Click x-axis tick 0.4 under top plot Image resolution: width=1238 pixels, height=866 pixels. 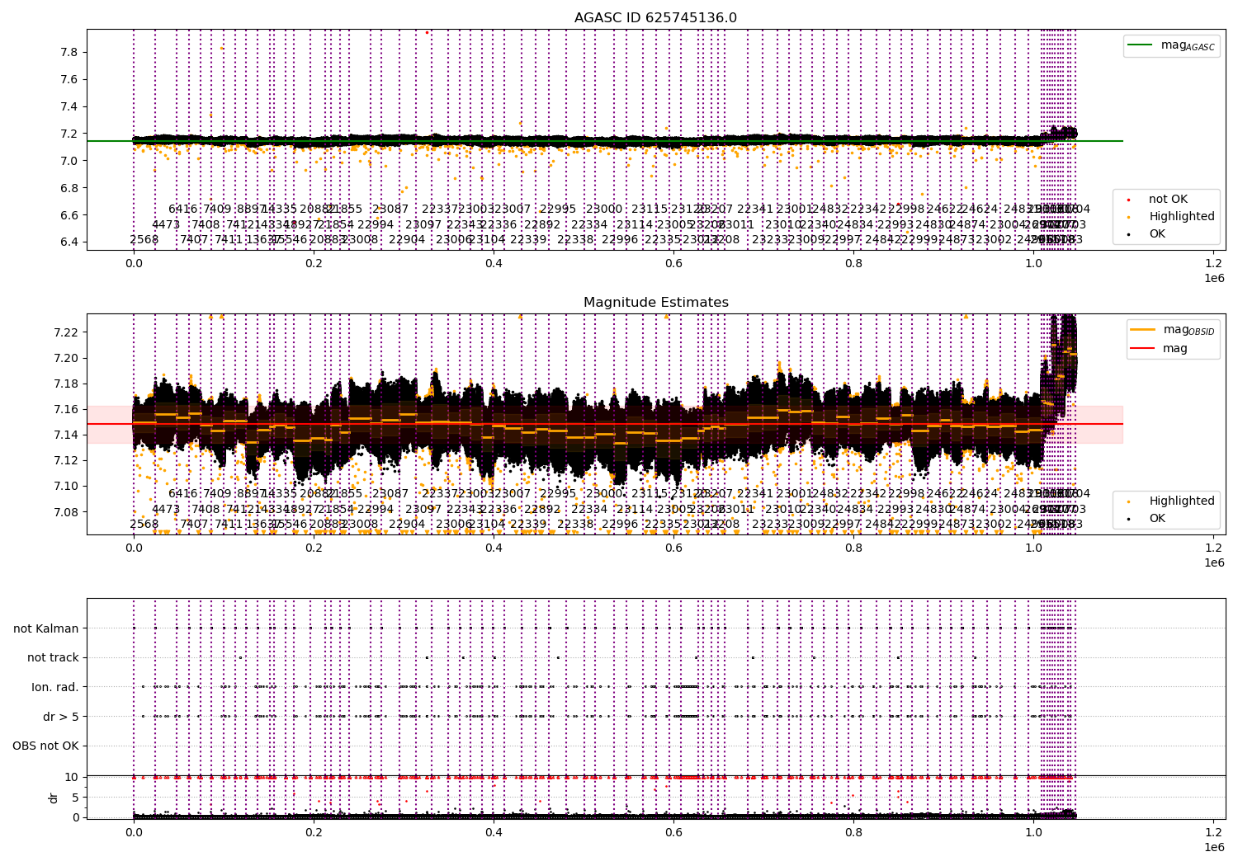point(494,263)
